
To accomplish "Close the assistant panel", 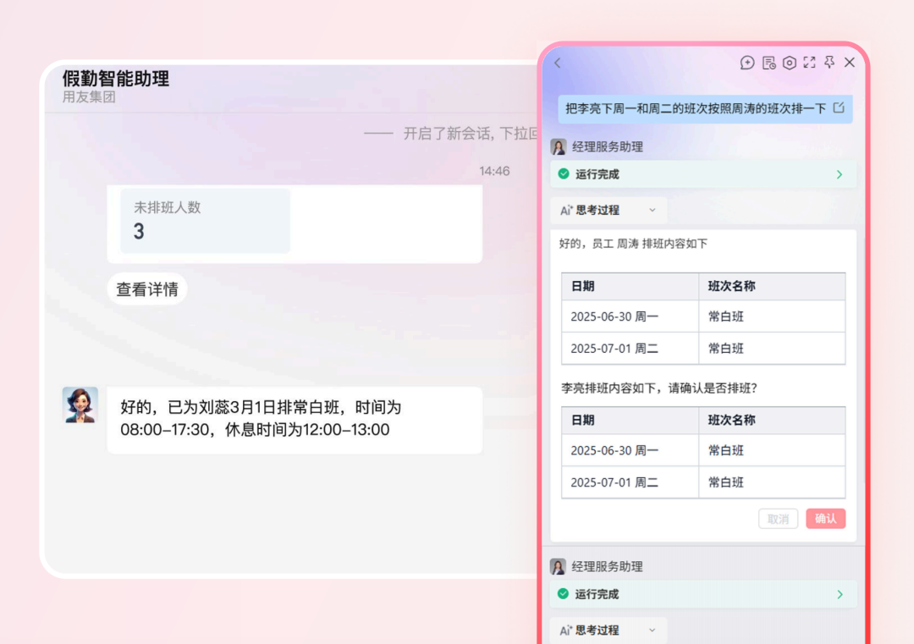I will 850,63.
